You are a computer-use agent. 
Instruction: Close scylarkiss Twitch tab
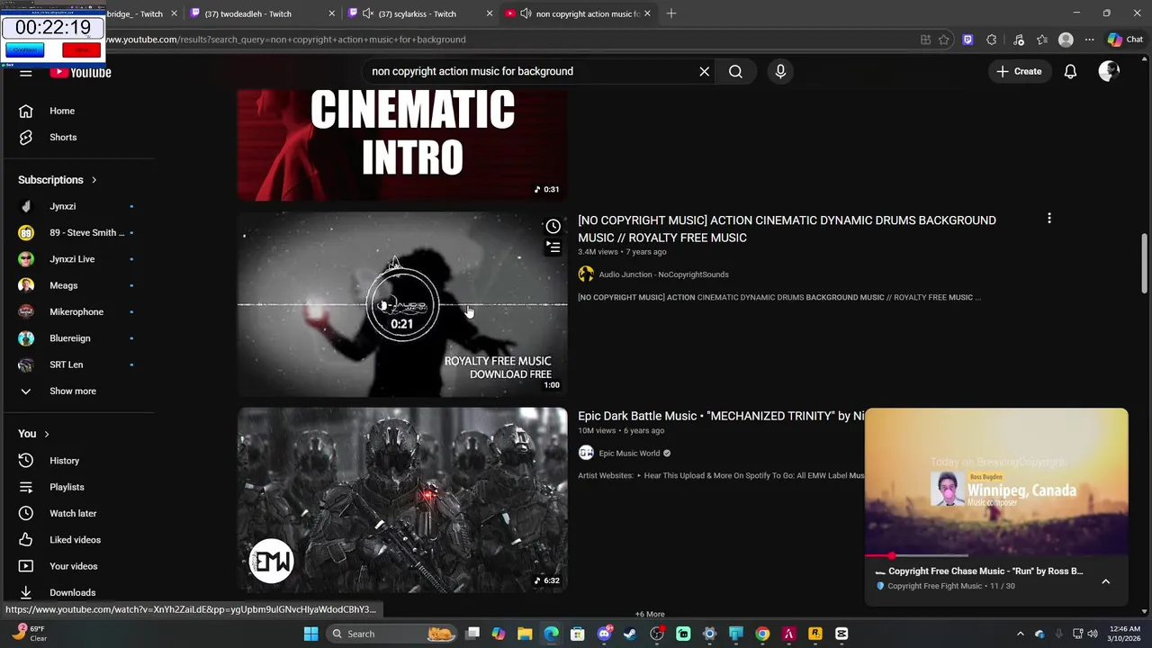coord(490,13)
